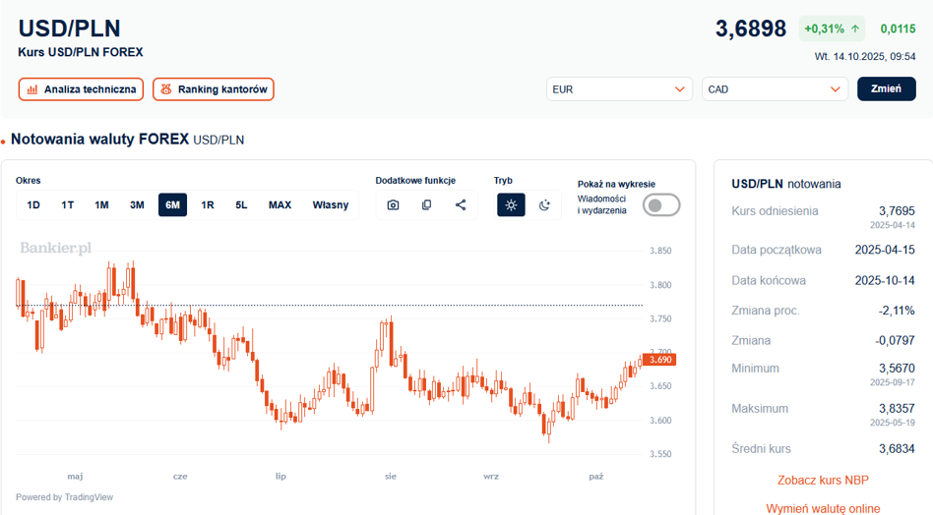Click the Zmiana proc. value -2,11%
Screen dimensions: 933x515
[897, 311]
